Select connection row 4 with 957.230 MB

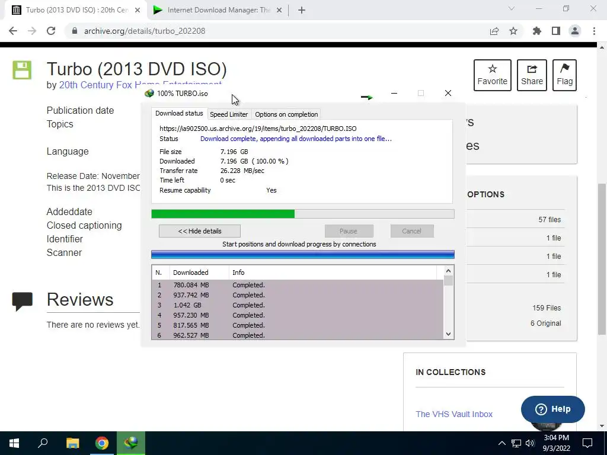(x=298, y=315)
